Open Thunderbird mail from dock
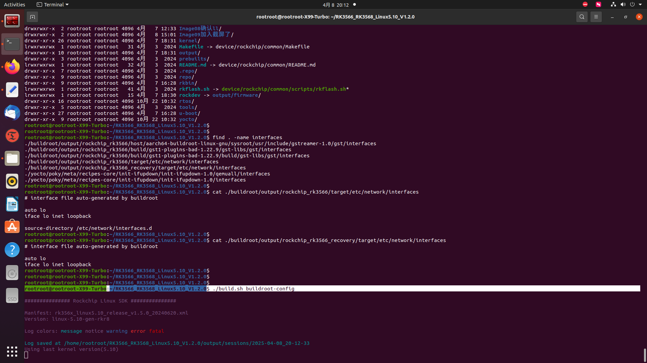 [x=12, y=113]
